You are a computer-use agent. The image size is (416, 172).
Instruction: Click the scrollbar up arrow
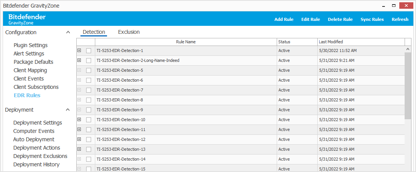(x=408, y=49)
